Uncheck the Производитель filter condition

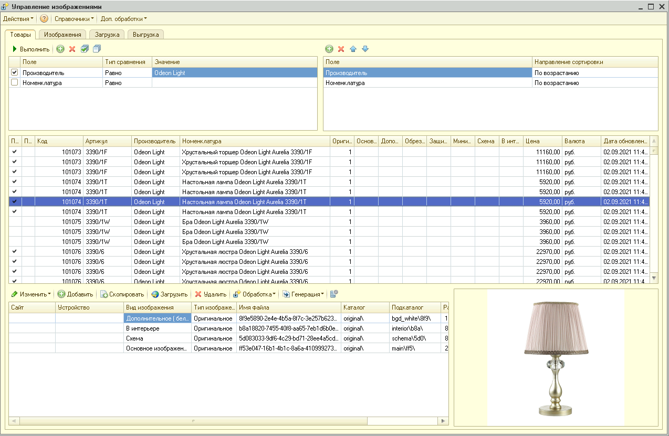point(14,72)
